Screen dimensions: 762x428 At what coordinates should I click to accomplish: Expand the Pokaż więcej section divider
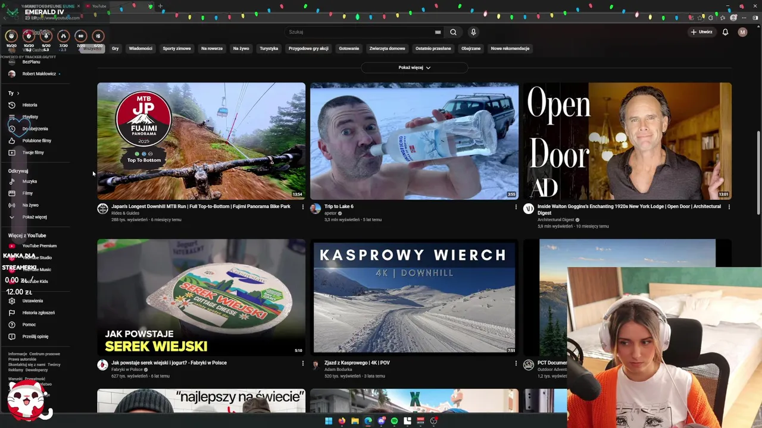tap(414, 68)
